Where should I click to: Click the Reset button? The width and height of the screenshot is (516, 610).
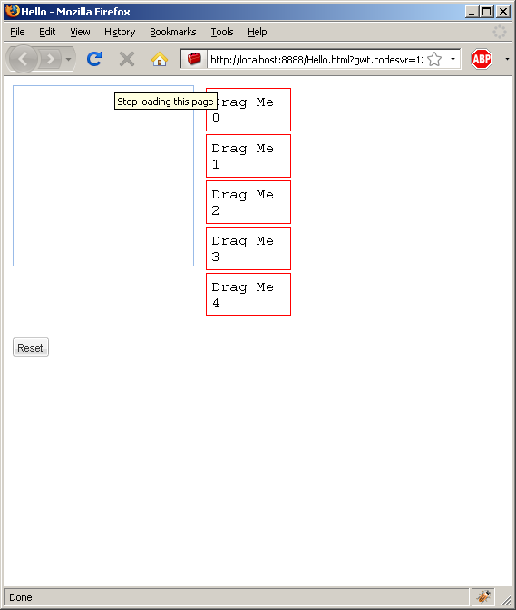tap(31, 347)
